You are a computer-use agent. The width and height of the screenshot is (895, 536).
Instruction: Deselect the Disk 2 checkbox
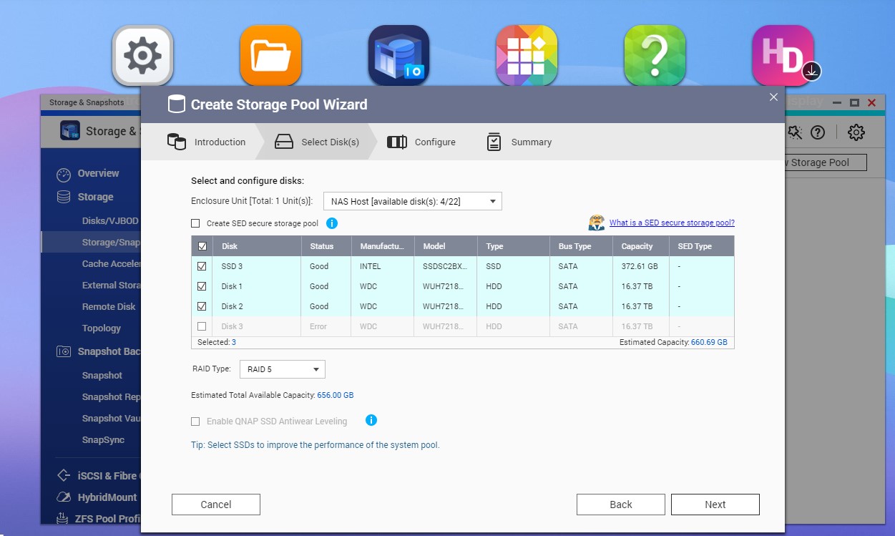[202, 306]
